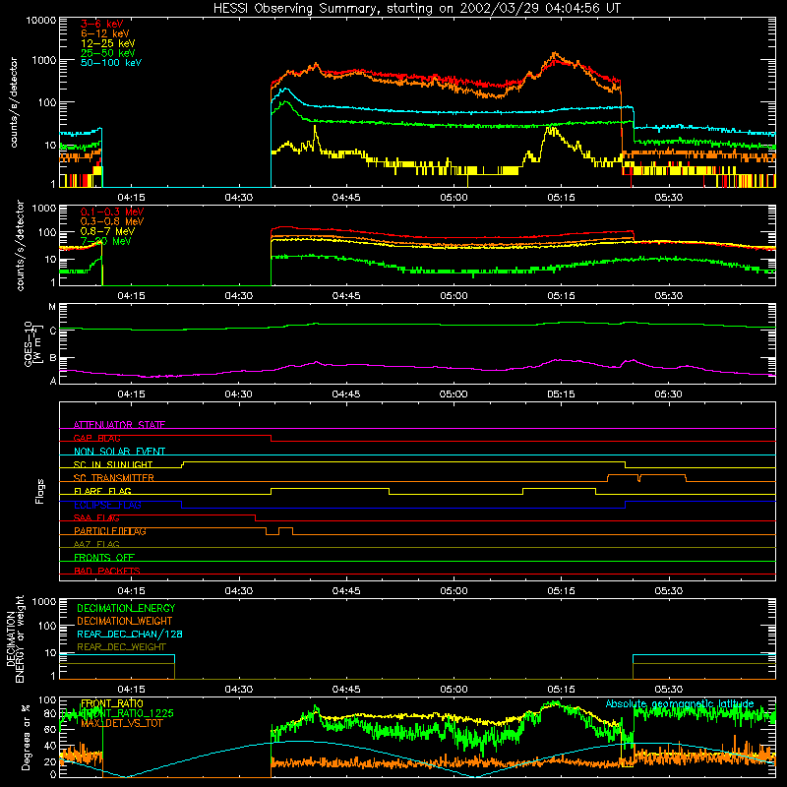Screen dimensions: 787x787
Task: Select the DECIMATION_ENERGY legend label
Action: 126,608
